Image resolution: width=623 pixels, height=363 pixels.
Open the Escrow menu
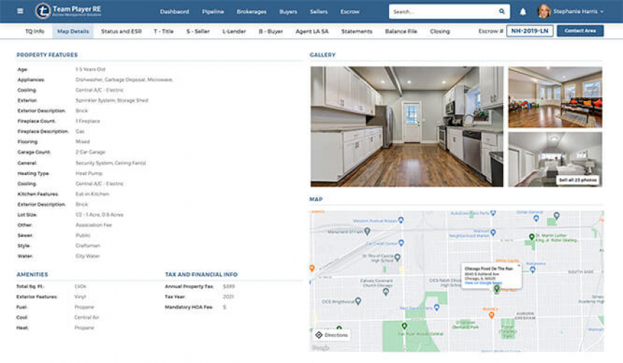coord(350,12)
